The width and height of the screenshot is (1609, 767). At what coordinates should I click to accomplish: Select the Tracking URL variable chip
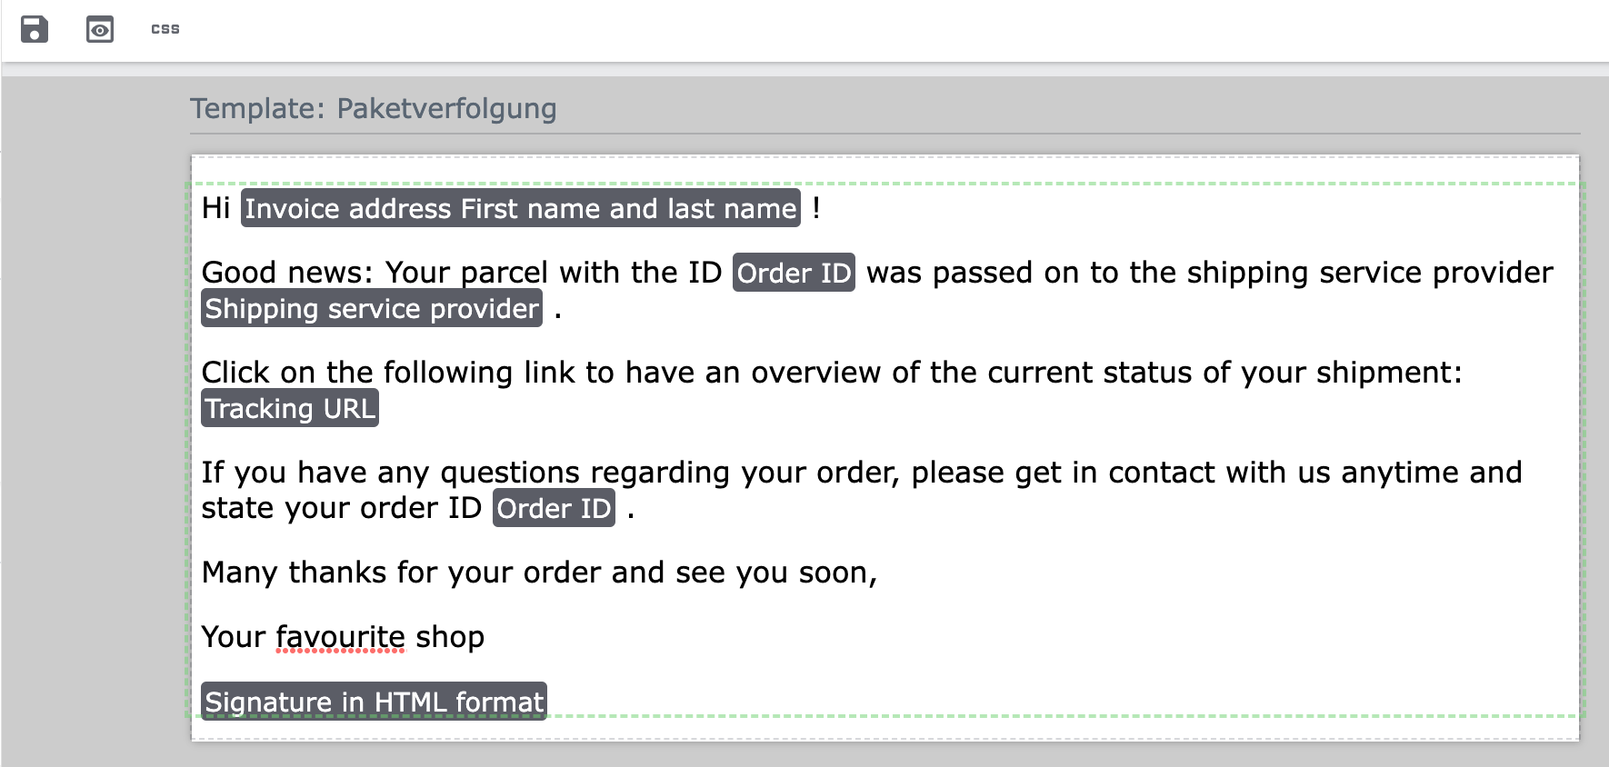[x=289, y=409]
